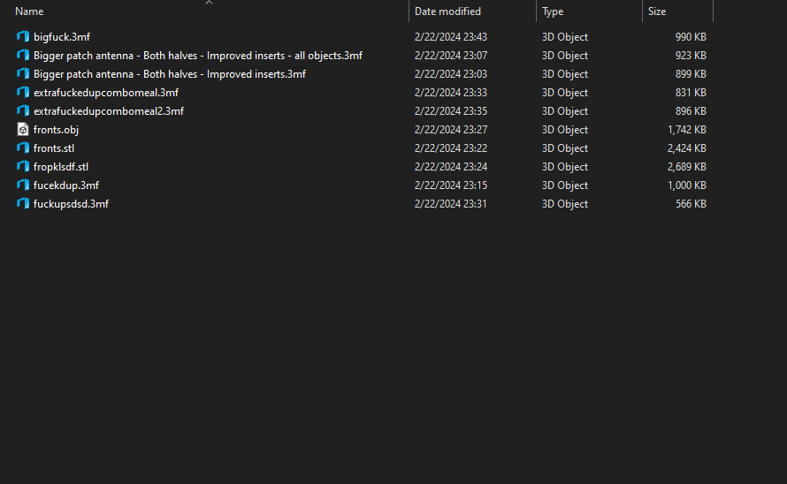The image size is (787, 484).
Task: Click the fuckupsdsd.3mf file icon
Action: click(23, 204)
